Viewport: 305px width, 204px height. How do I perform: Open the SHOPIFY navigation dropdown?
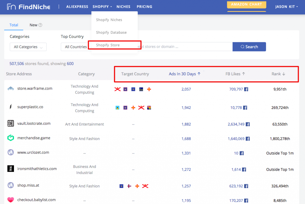102,7
